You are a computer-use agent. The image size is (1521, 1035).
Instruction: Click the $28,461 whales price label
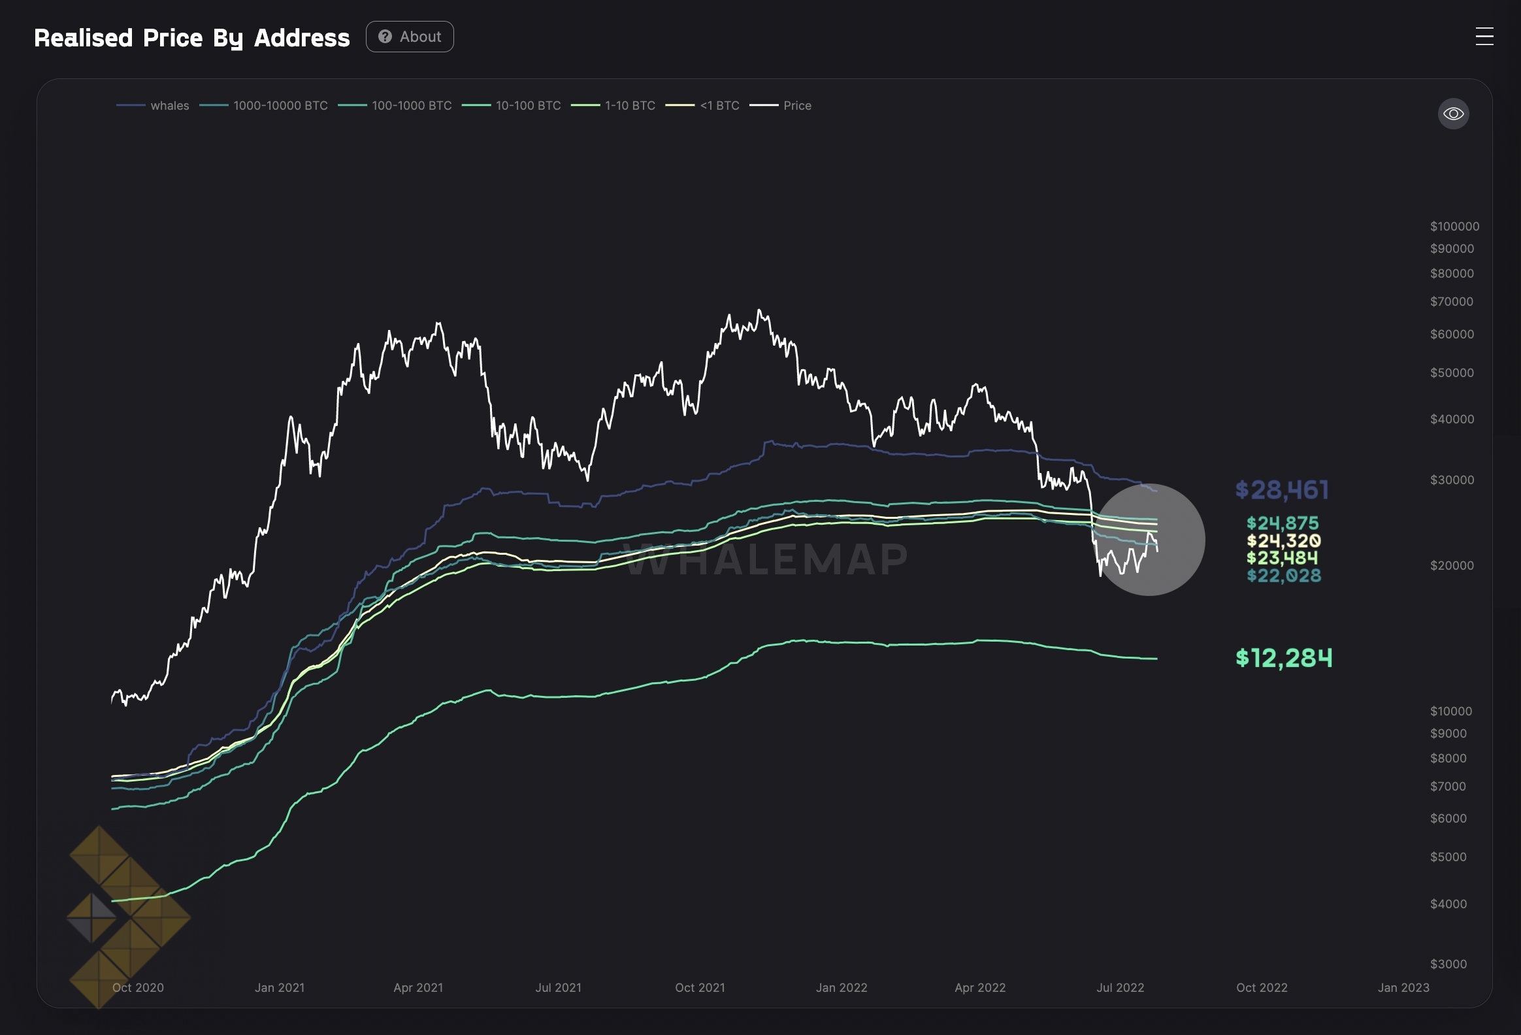(1281, 489)
